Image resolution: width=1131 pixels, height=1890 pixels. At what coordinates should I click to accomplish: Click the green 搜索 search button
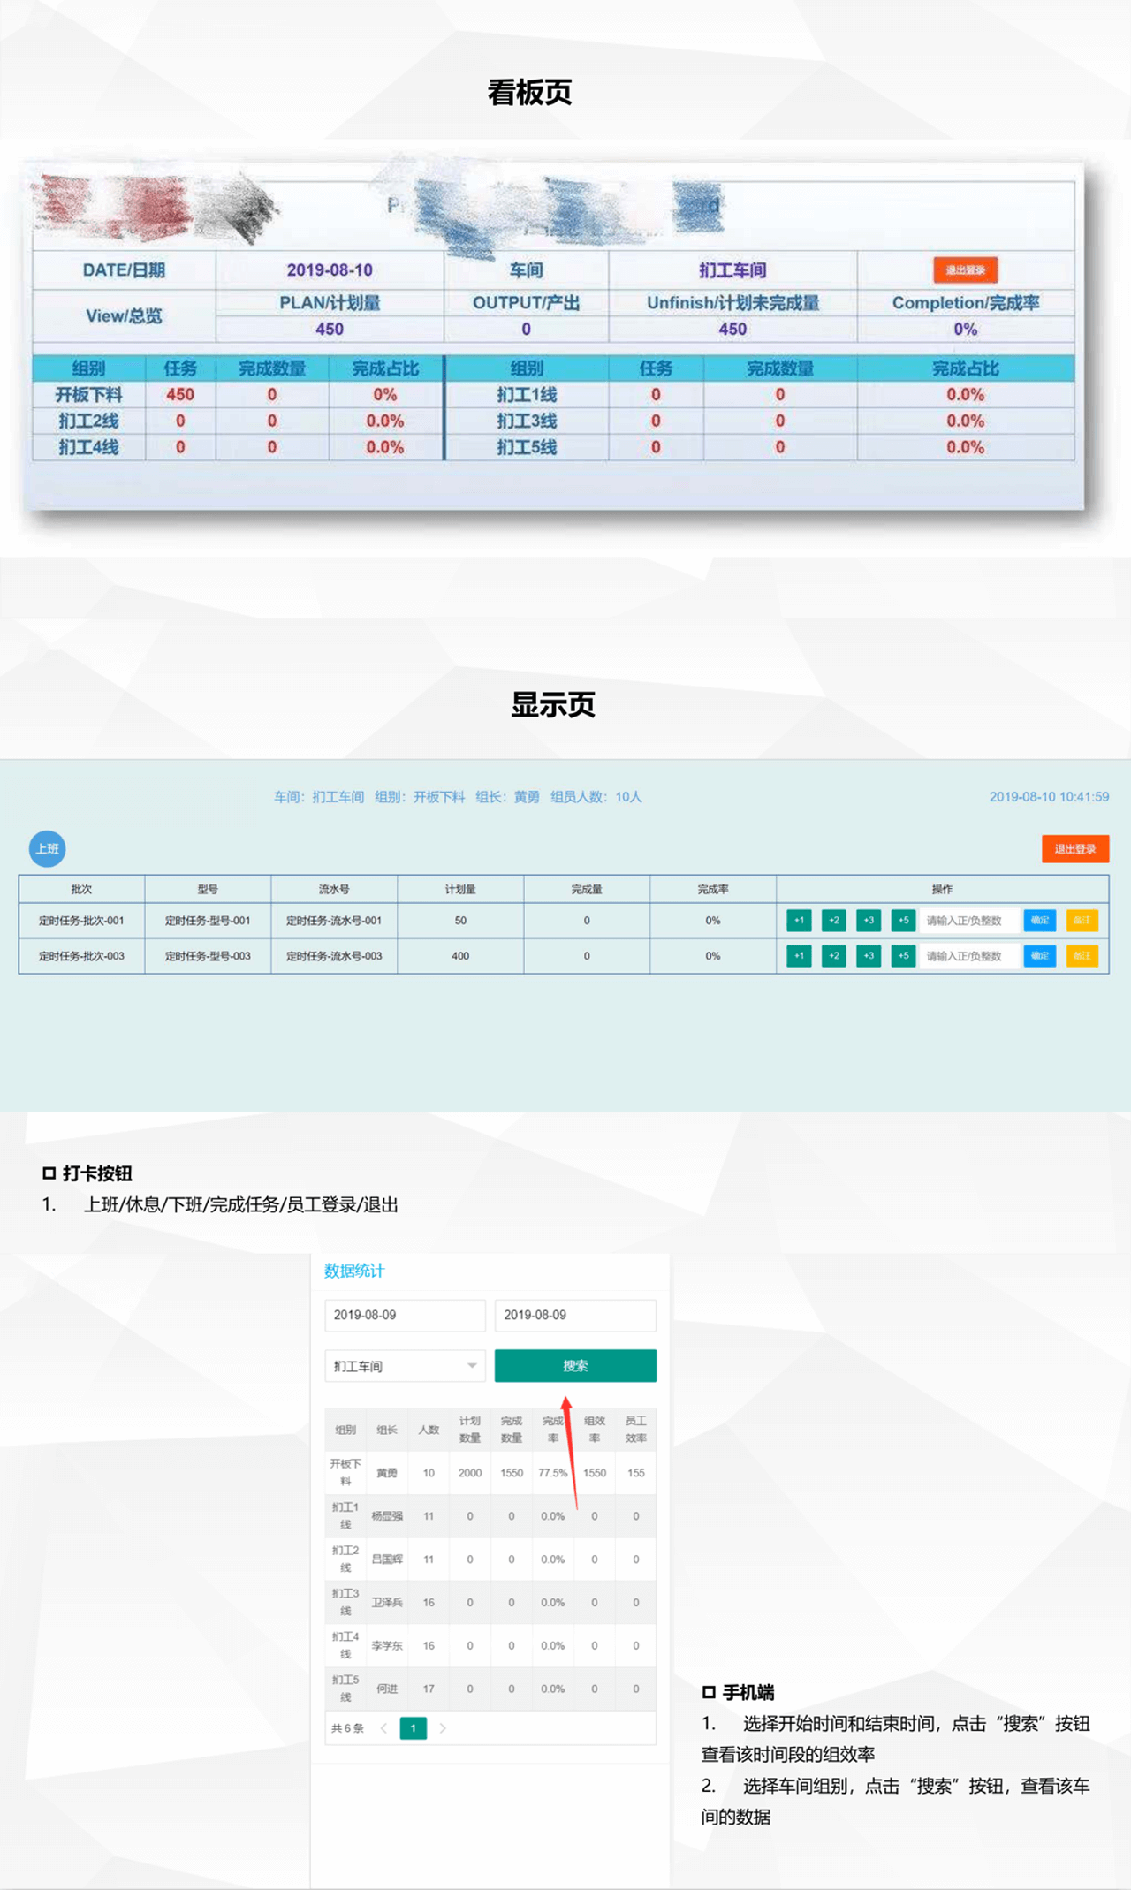click(574, 1365)
